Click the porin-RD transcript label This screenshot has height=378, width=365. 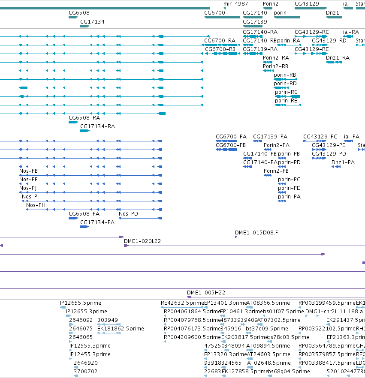[x=285, y=84]
